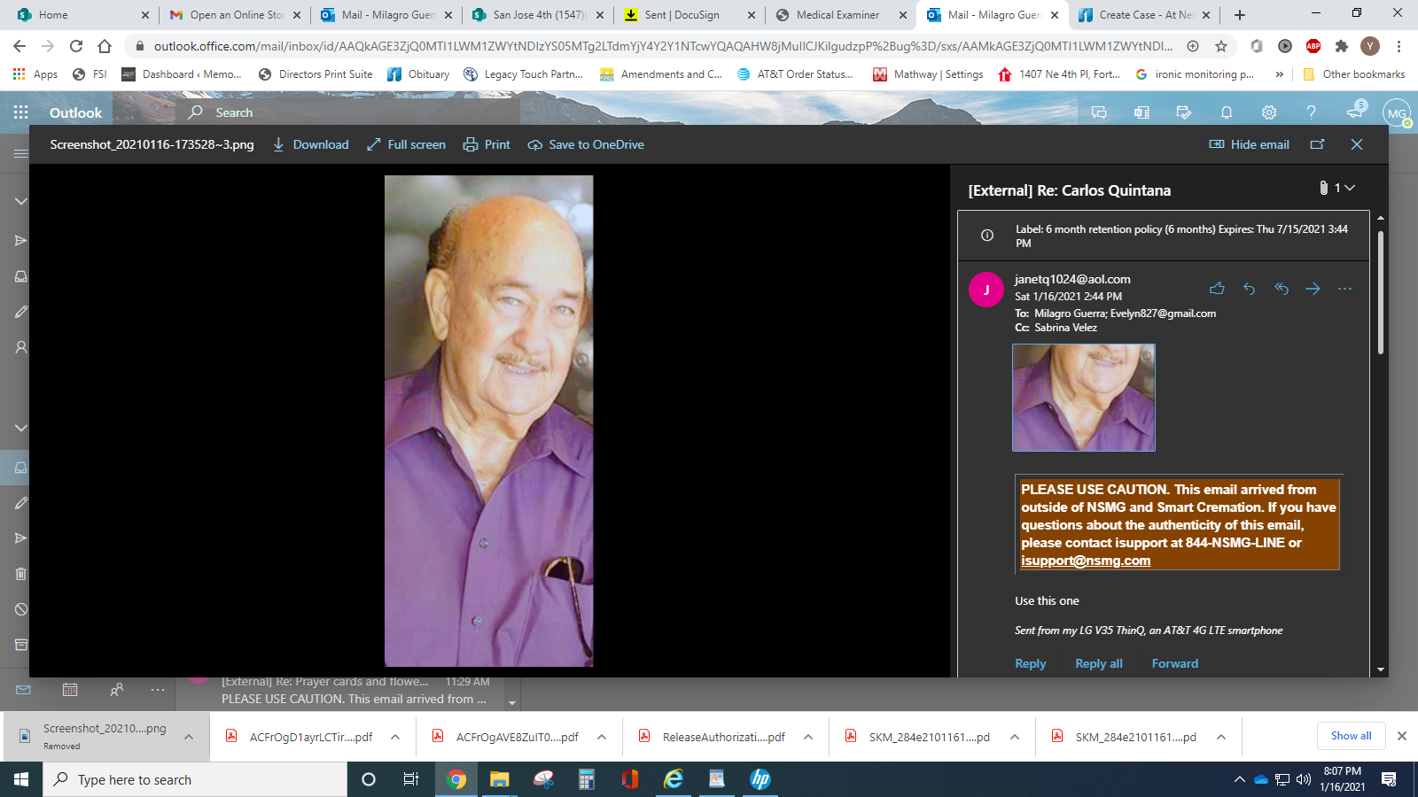
Task: Click the isupport@nsmg.com email link
Action: (1086, 561)
